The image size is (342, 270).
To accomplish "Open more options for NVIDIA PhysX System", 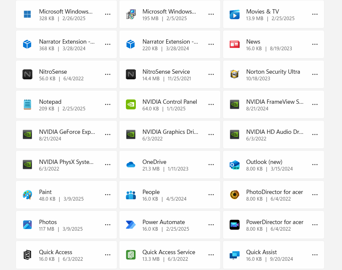I will pos(107,165).
